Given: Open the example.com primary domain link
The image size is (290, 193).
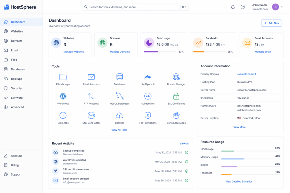Looking at the screenshot, I should click(x=245, y=74).
